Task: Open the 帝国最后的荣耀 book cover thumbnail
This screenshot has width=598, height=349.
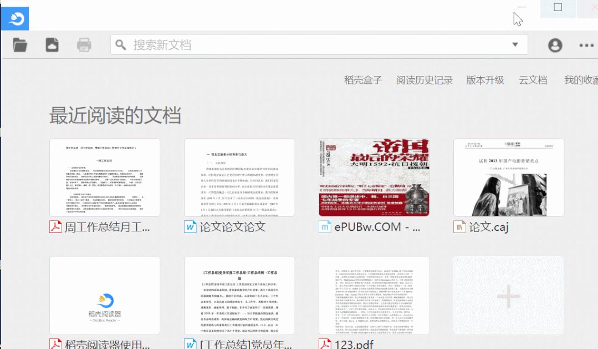Action: (374, 178)
